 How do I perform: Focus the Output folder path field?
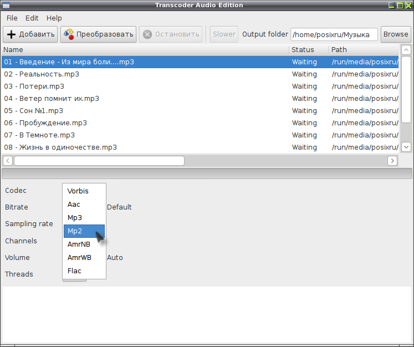click(x=334, y=34)
